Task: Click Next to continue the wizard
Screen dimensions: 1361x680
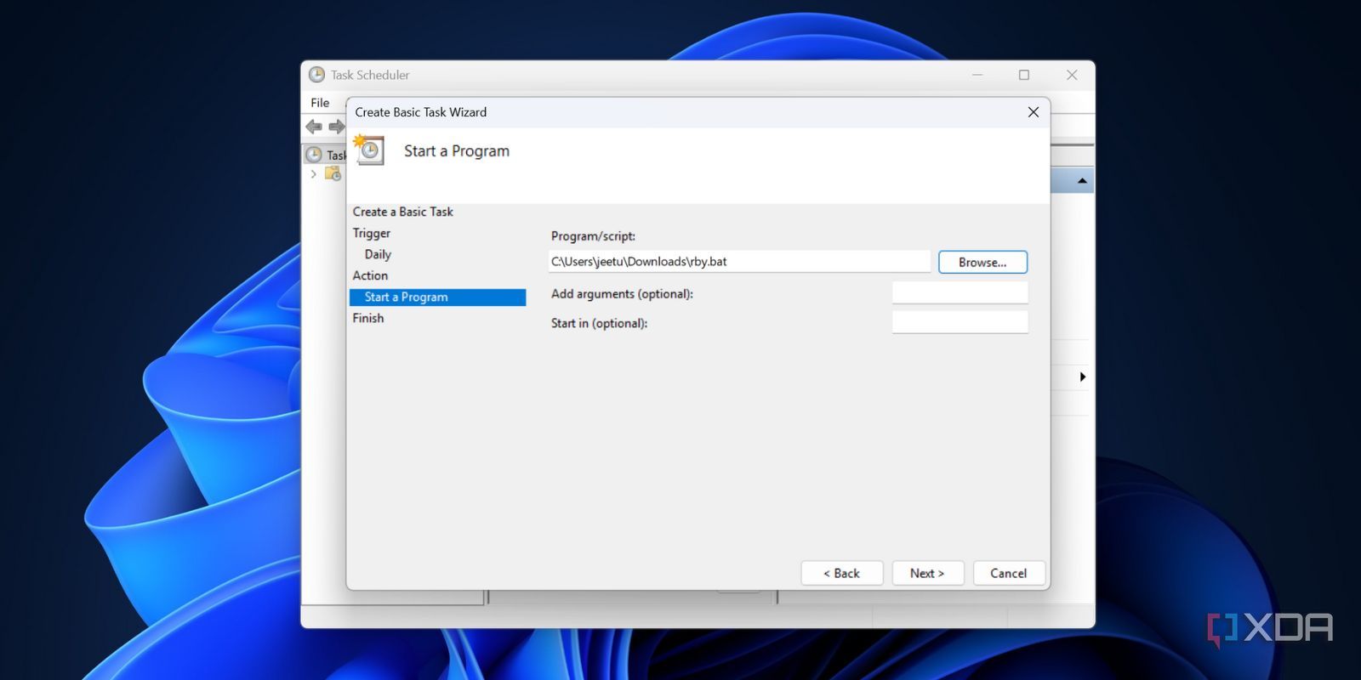Action: click(x=928, y=573)
